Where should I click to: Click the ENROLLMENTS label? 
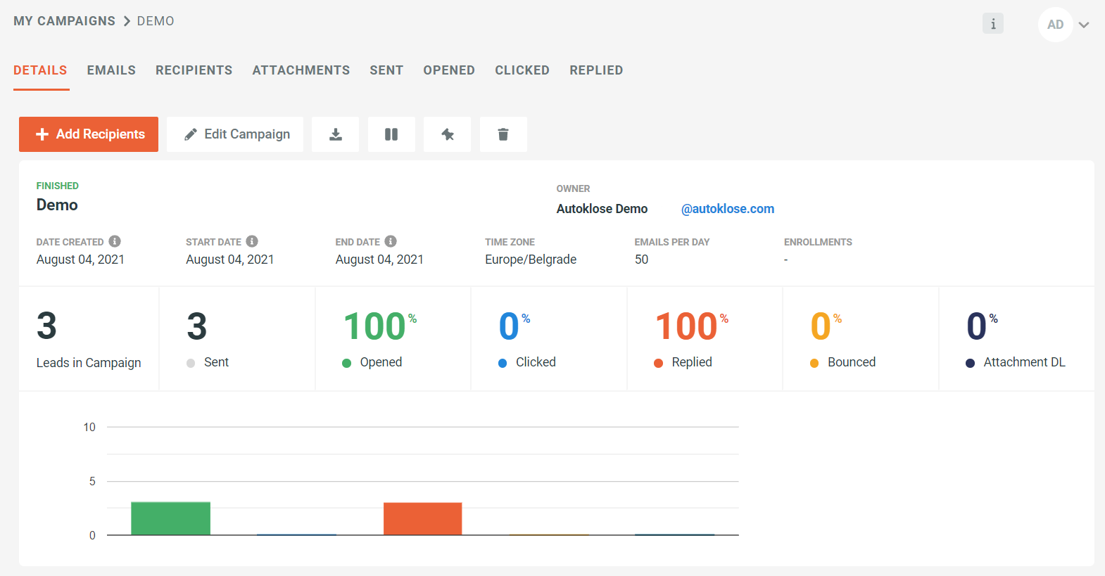coord(818,242)
